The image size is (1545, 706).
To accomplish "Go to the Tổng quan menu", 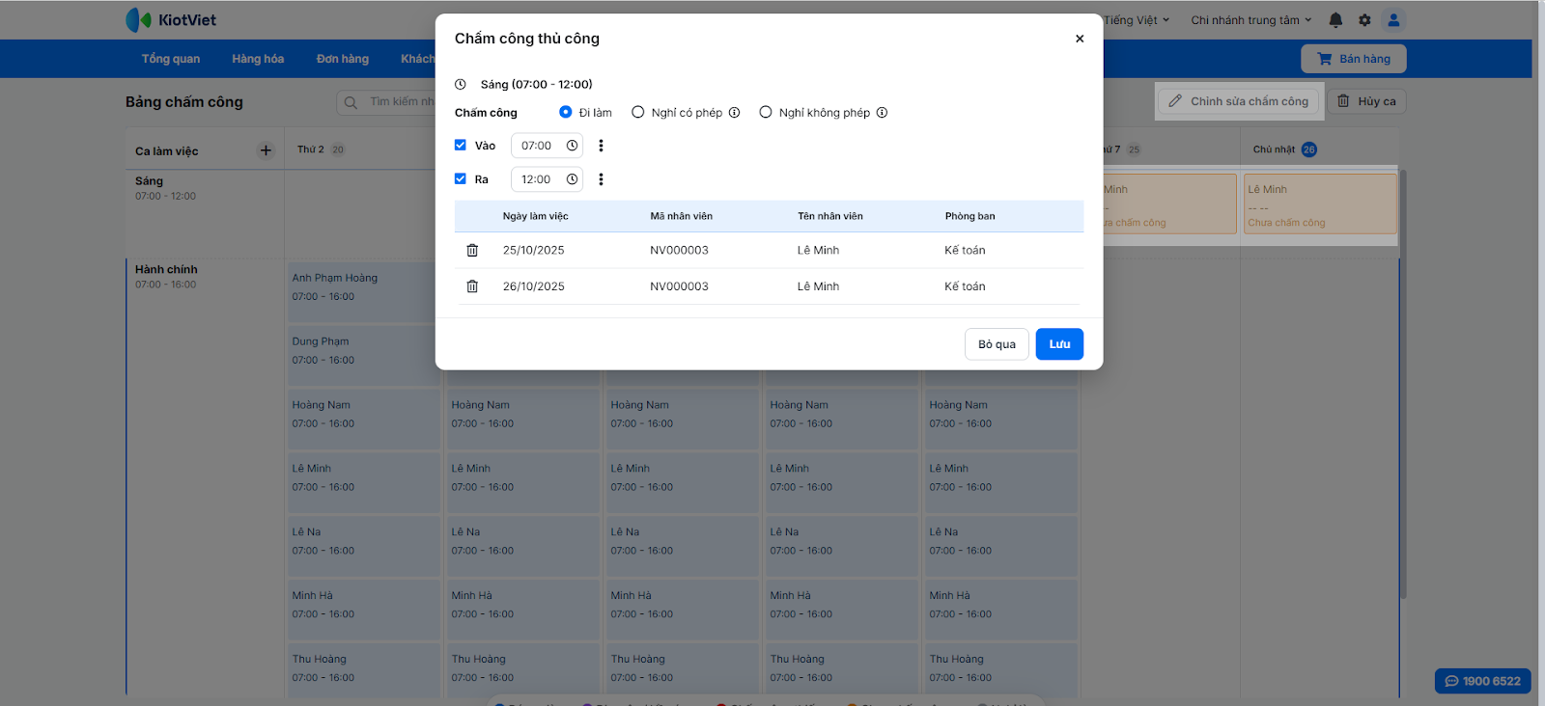I will tap(171, 59).
